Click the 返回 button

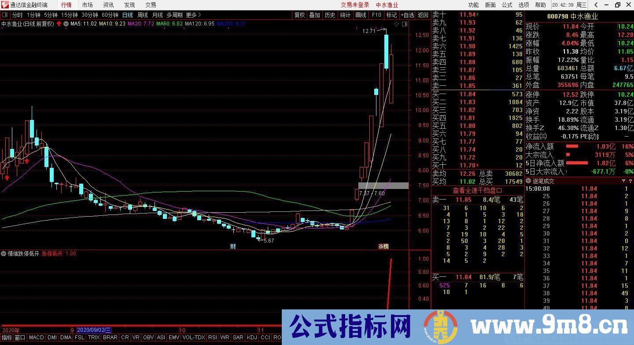(x=423, y=15)
